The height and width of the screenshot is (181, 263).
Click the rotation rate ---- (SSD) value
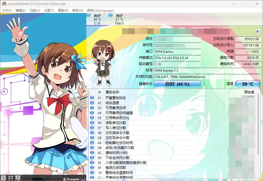pos(247,51)
